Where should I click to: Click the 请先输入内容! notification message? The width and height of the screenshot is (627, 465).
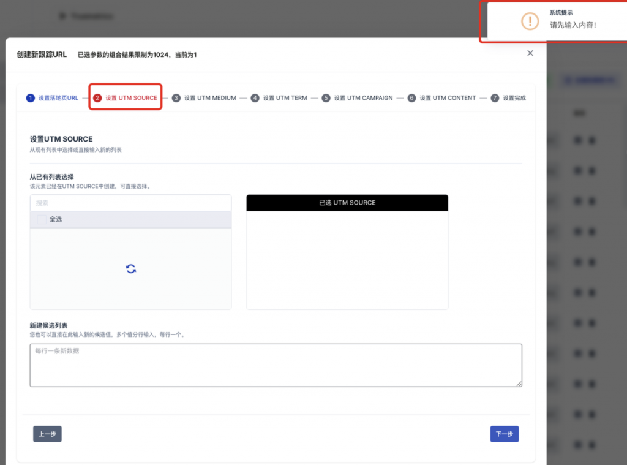pos(573,25)
